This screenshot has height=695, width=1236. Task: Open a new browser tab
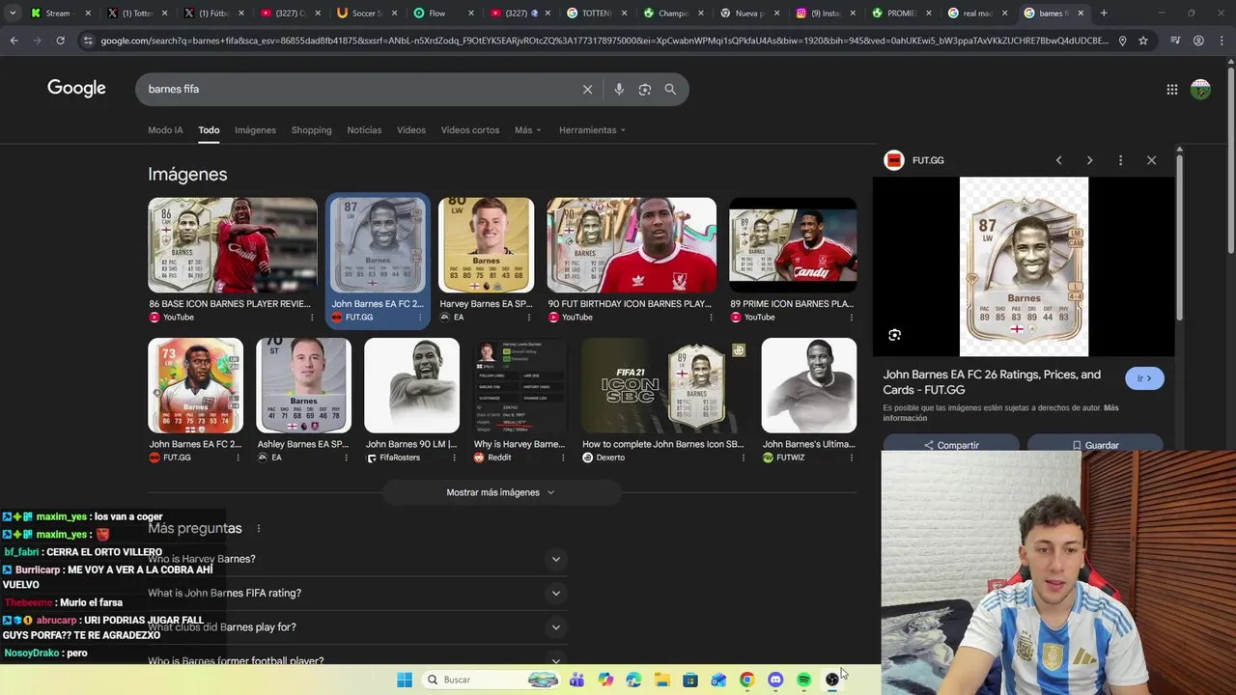click(x=1104, y=14)
